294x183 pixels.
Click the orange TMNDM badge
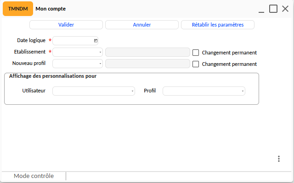tap(18, 9)
